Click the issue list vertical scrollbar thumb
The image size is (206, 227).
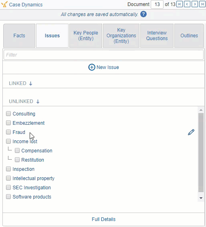pyautogui.click(x=201, y=152)
